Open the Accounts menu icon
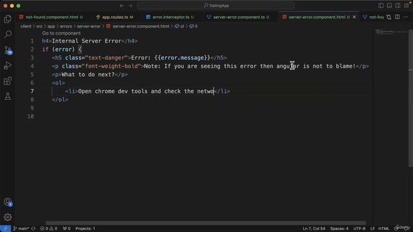The height and width of the screenshot is (232, 413). pos(8,202)
